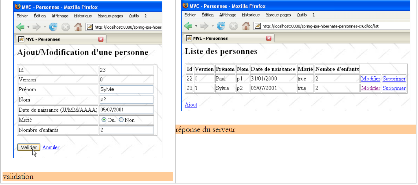This screenshot has height=185, width=418.
Task: Click the Forward arrow in the list window
Action: click(204, 26)
